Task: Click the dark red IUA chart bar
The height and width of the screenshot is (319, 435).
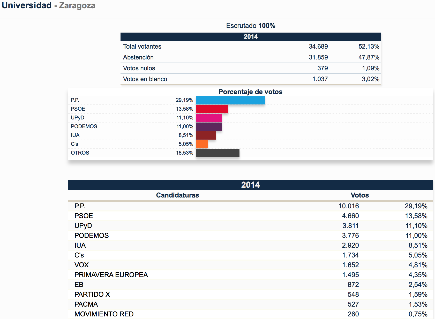Action: coord(206,135)
